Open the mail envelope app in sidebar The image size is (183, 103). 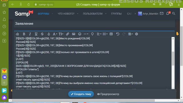click(x=4, y=71)
